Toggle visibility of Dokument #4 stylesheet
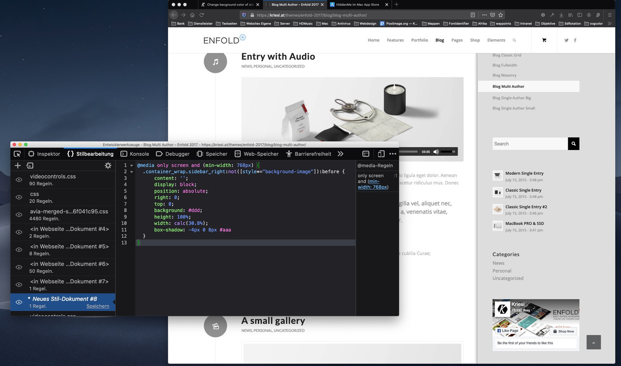The height and width of the screenshot is (366, 621). pos(19,232)
